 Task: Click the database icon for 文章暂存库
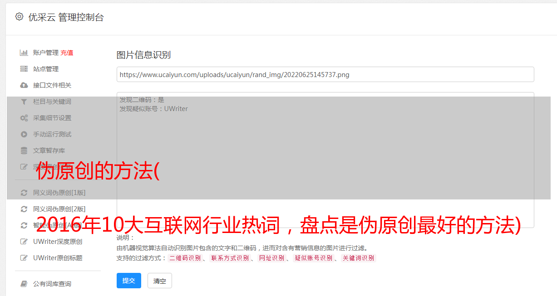tap(24, 150)
